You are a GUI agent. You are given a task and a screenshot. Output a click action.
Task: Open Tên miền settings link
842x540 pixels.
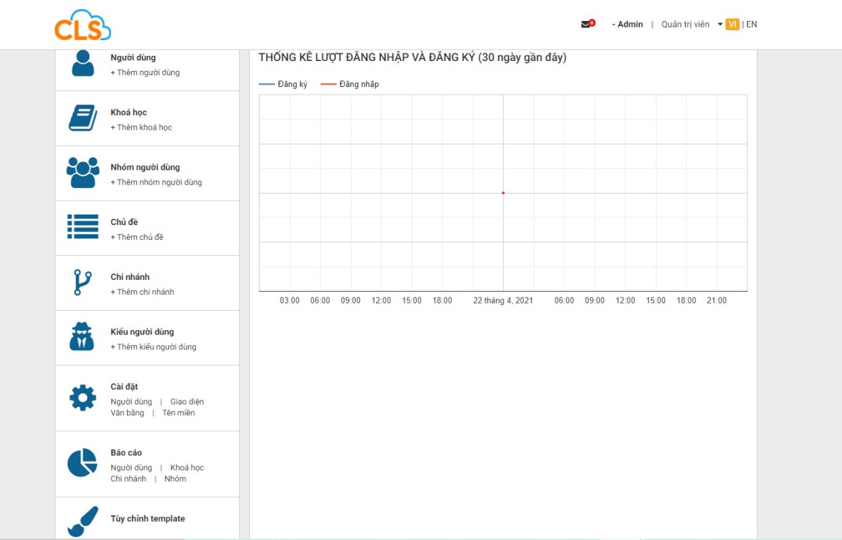pyautogui.click(x=178, y=412)
